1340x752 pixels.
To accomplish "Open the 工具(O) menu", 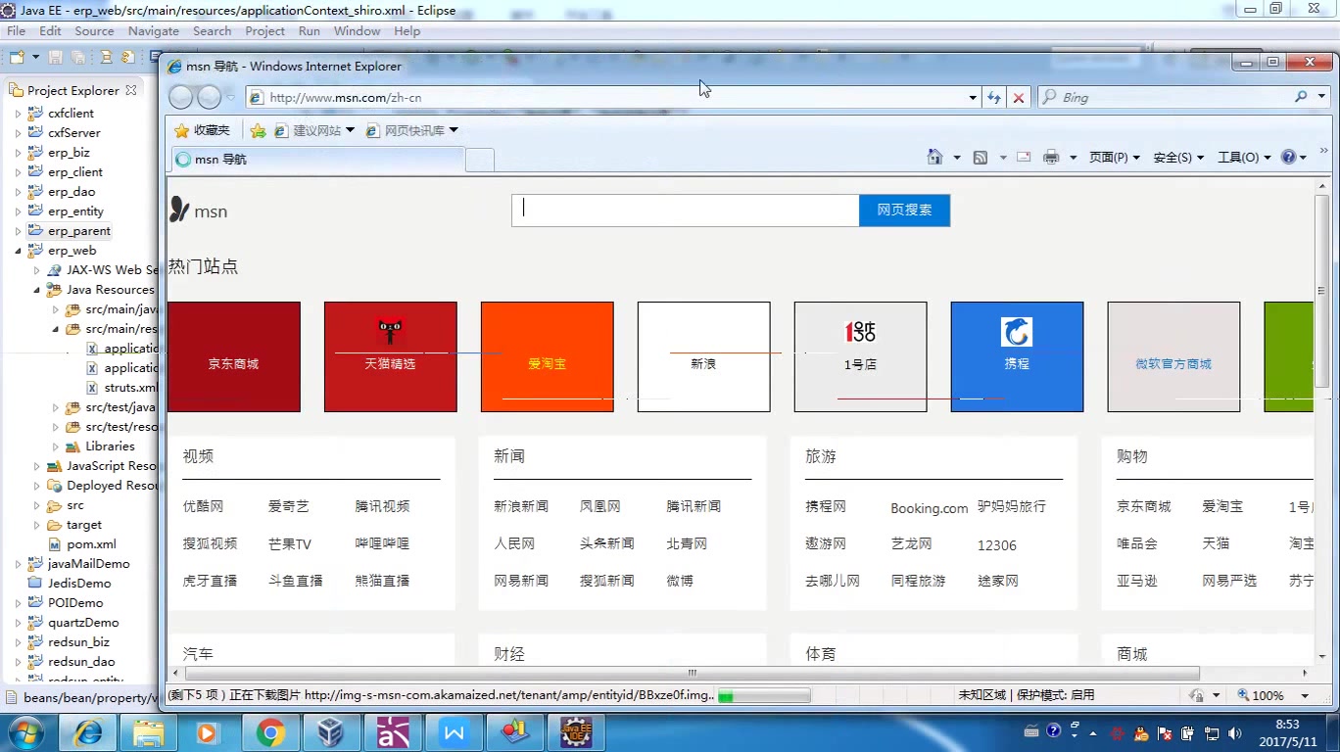I will click(x=1244, y=157).
